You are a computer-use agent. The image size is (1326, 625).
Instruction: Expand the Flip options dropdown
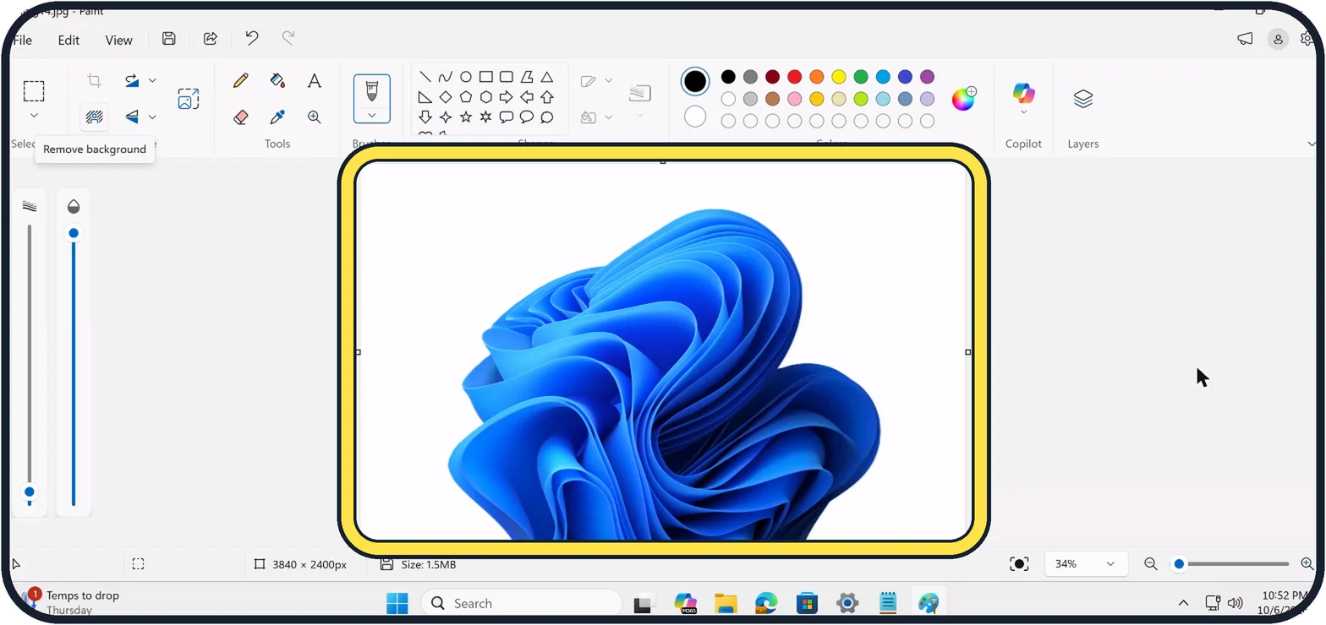(152, 117)
